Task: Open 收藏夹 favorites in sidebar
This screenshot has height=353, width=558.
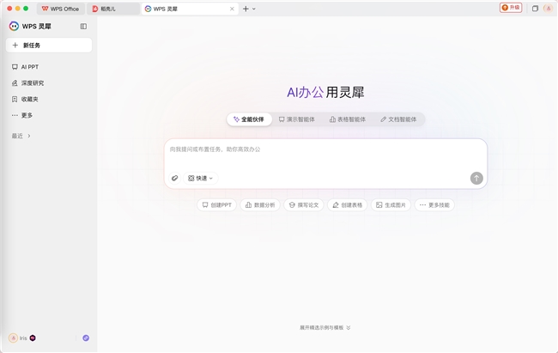Action: point(29,100)
